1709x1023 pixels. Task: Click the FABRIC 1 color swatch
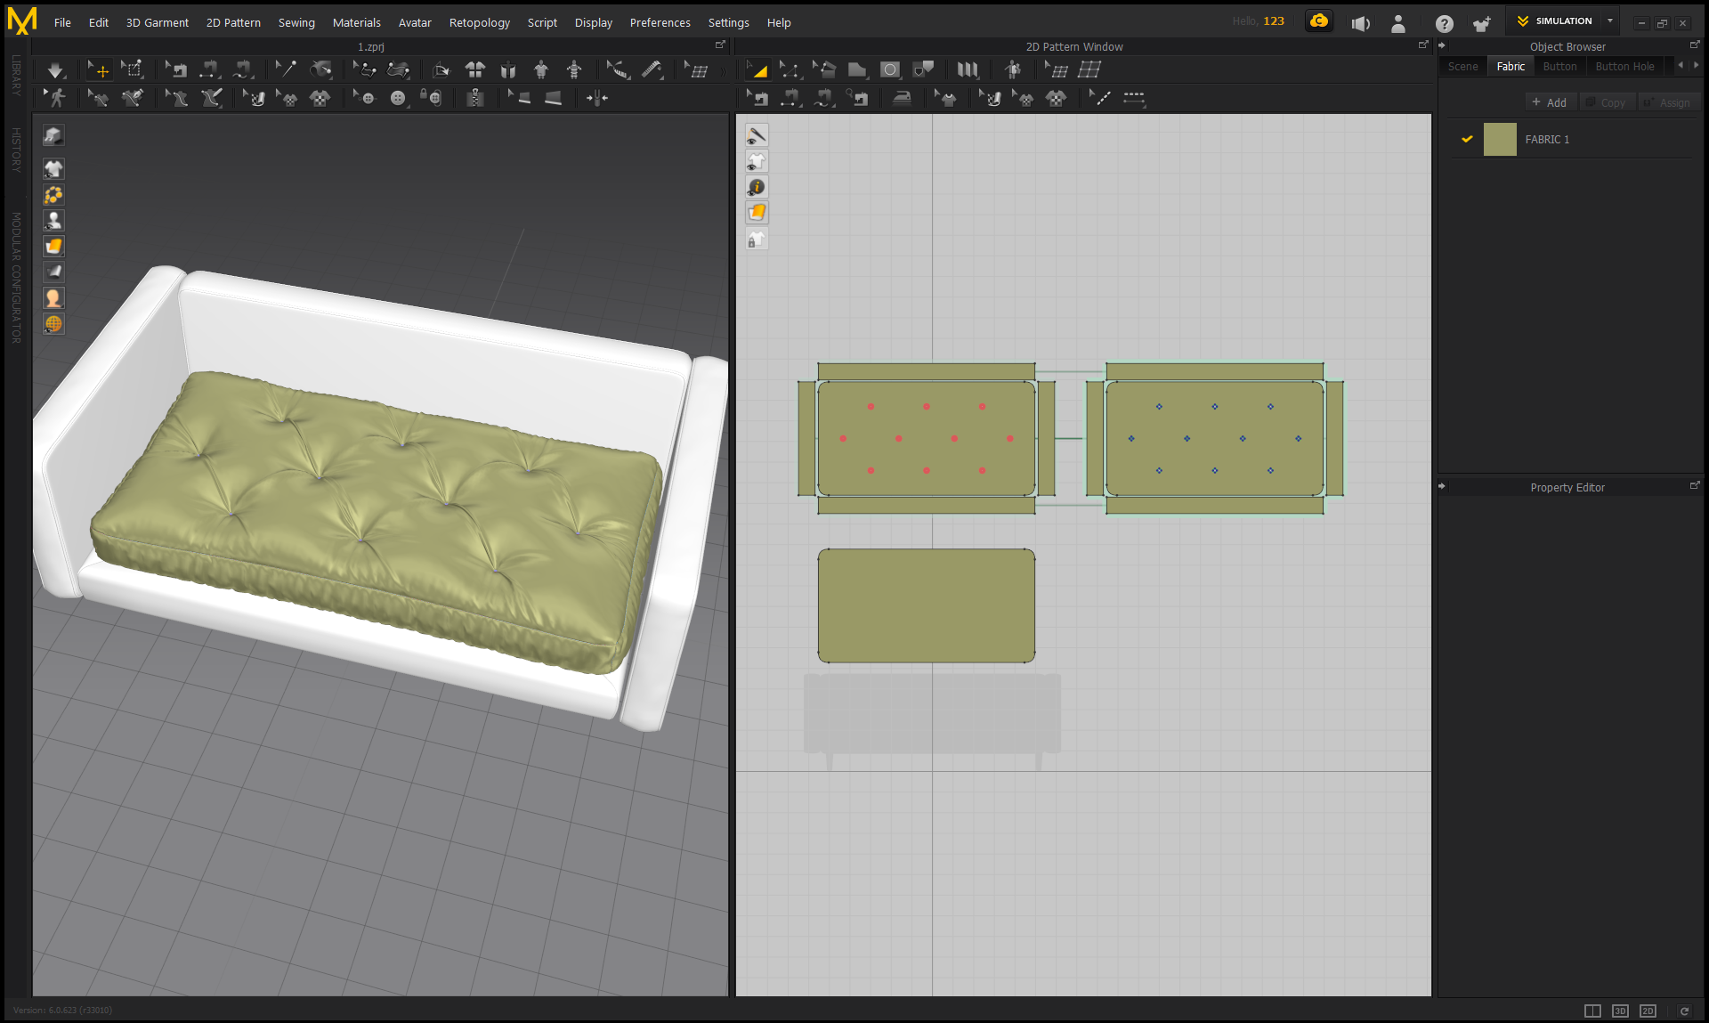[x=1500, y=140]
